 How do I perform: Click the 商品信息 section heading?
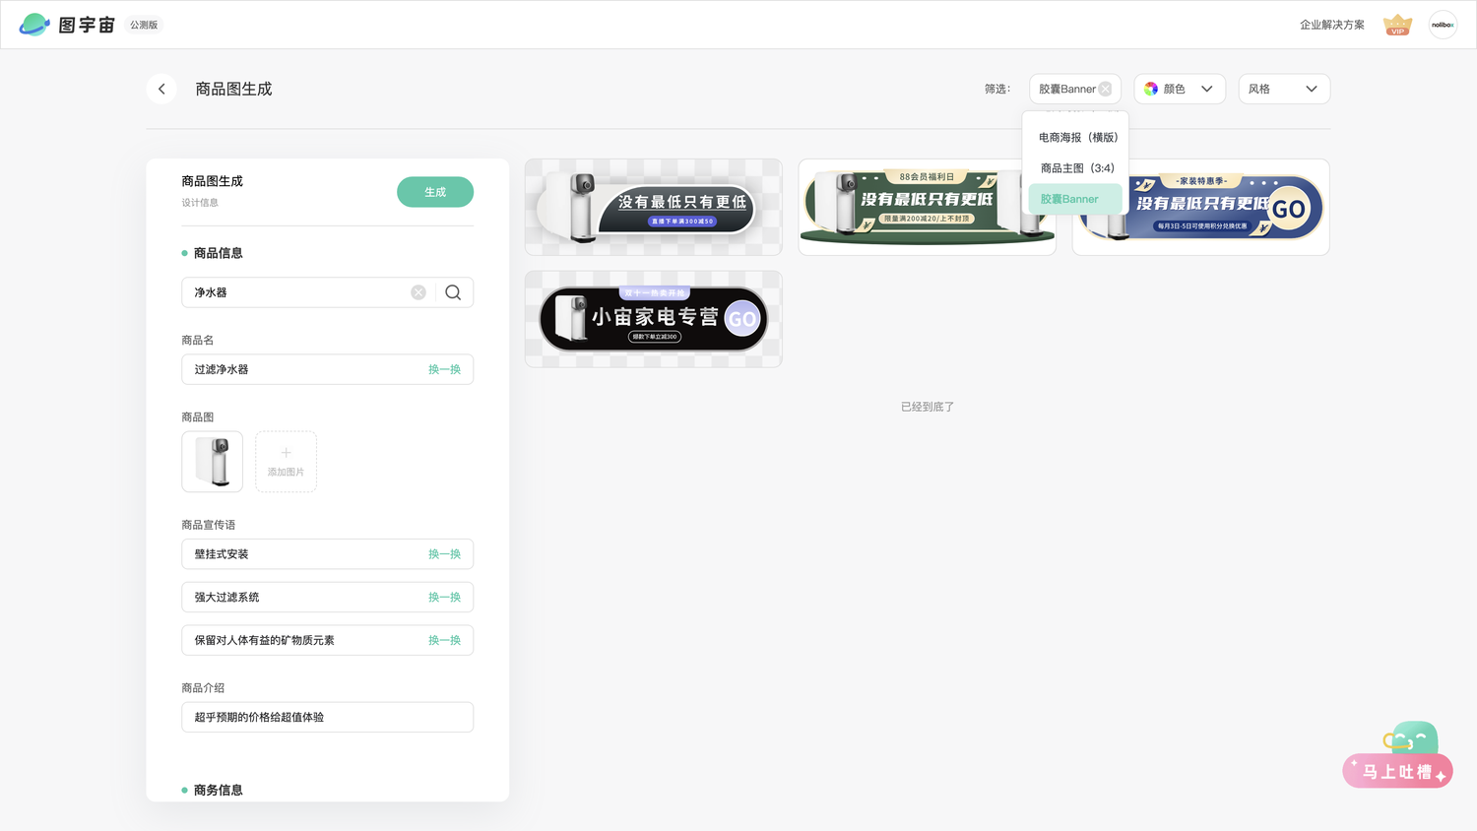[218, 253]
